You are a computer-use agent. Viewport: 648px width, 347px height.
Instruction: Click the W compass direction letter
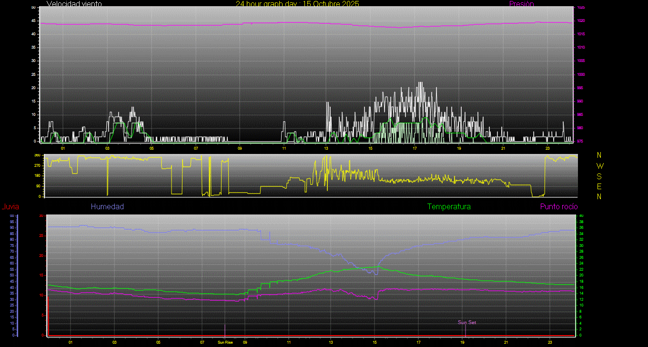tap(599, 166)
